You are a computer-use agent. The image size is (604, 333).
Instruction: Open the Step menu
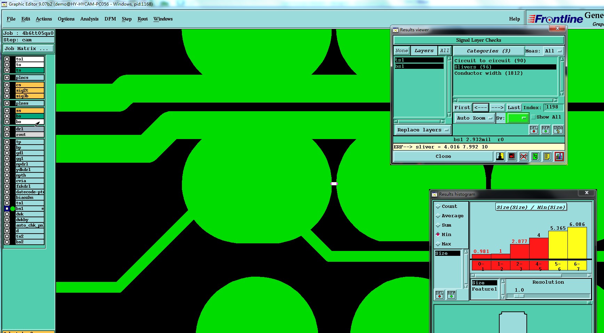(x=127, y=19)
